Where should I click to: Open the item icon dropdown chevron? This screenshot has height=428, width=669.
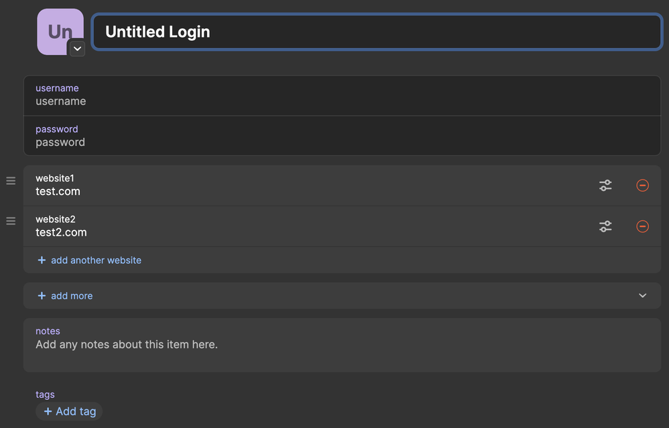coord(77,49)
